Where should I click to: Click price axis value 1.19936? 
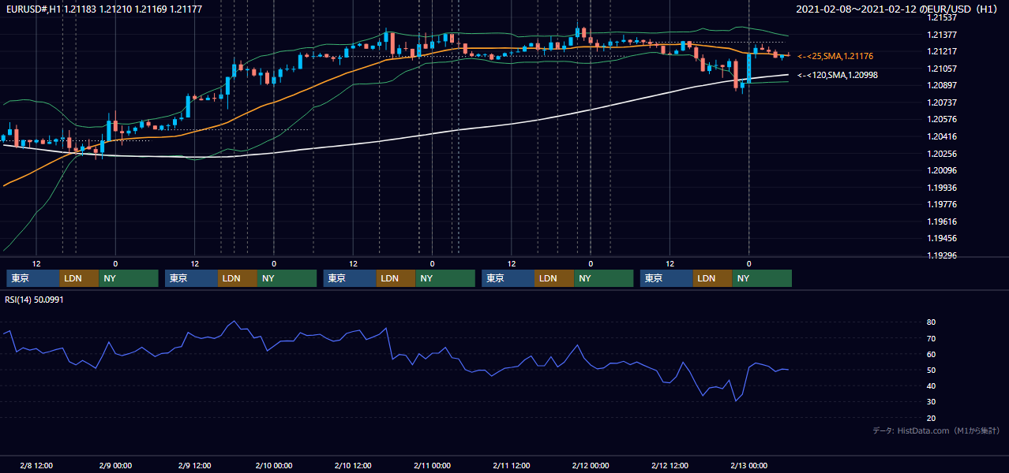pyautogui.click(x=940, y=188)
